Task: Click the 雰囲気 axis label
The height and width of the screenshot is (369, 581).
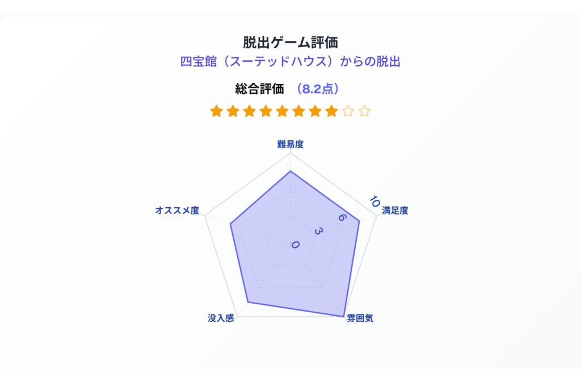Action: [x=360, y=318]
